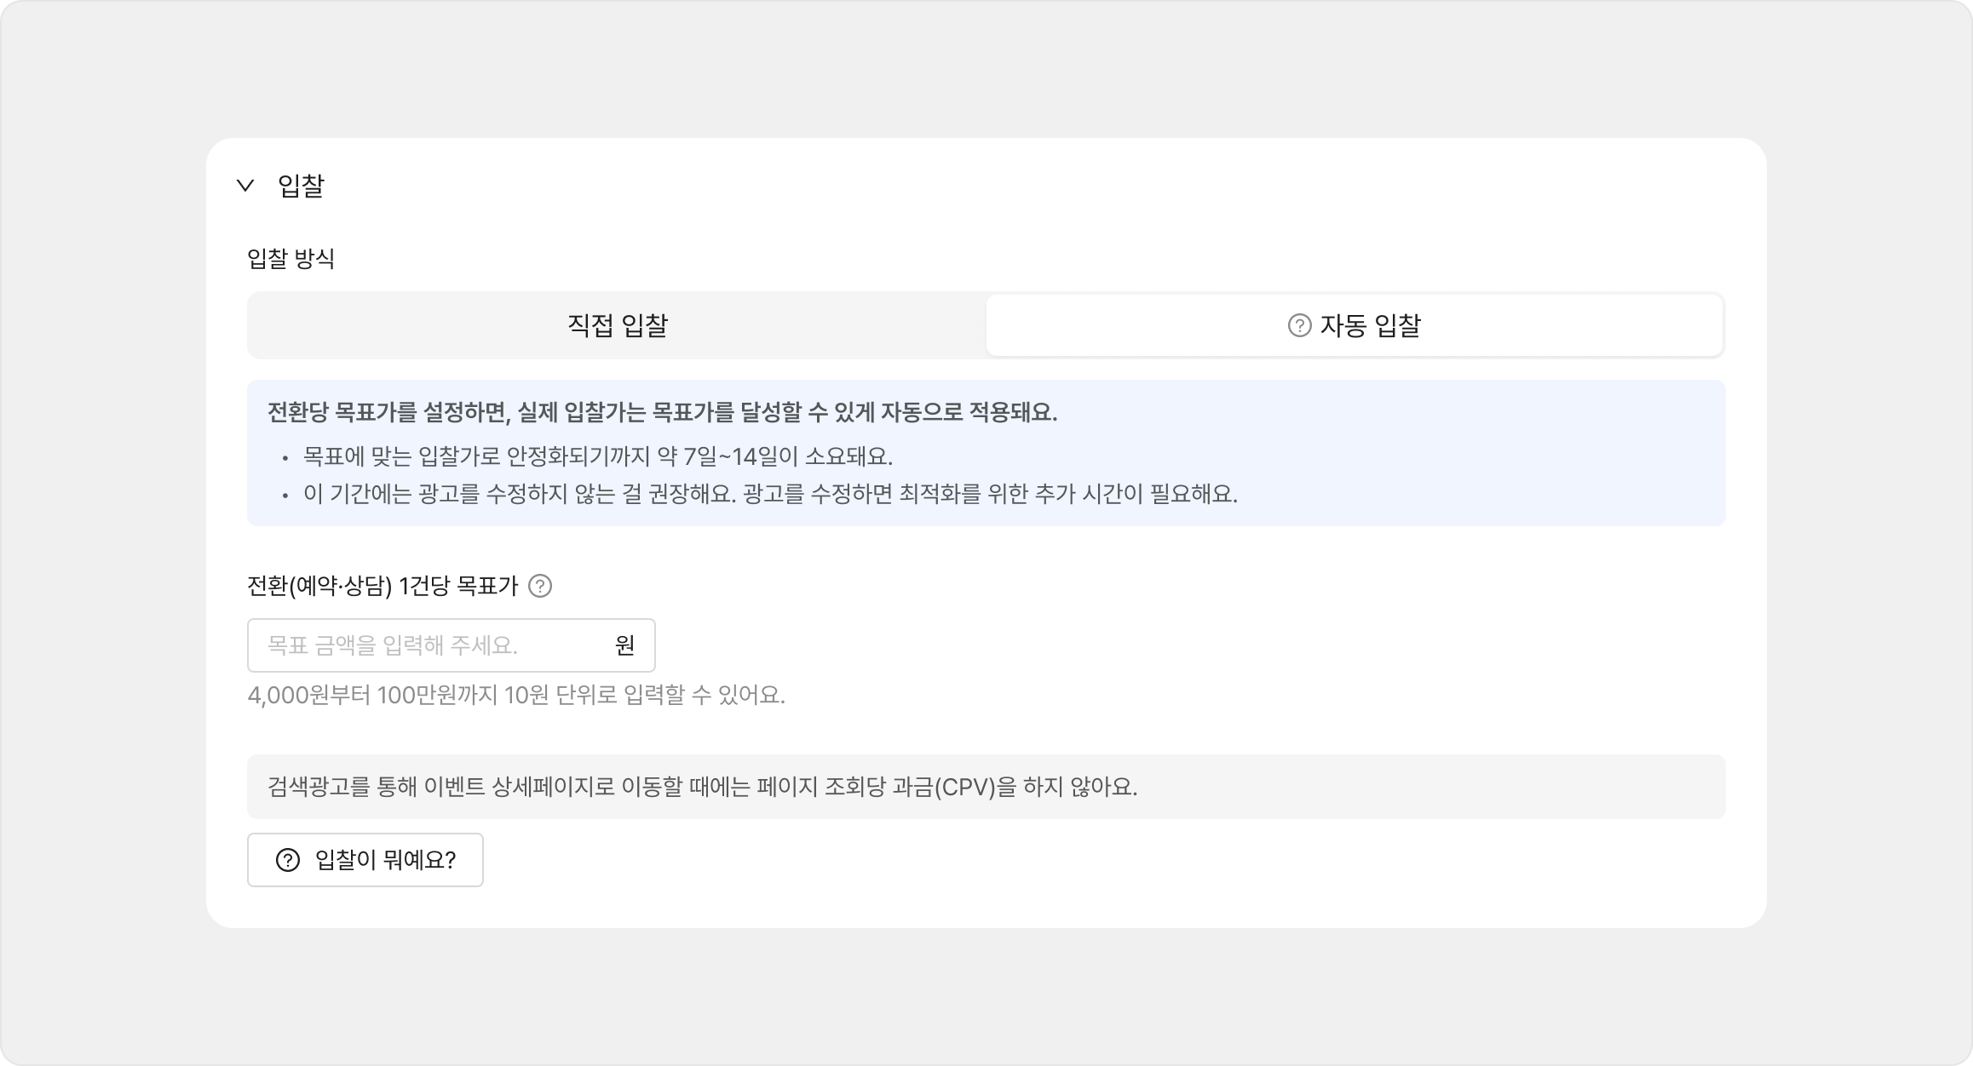This screenshot has width=1973, height=1066.
Task: Focus the 목표 금액 input field
Action: (426, 645)
